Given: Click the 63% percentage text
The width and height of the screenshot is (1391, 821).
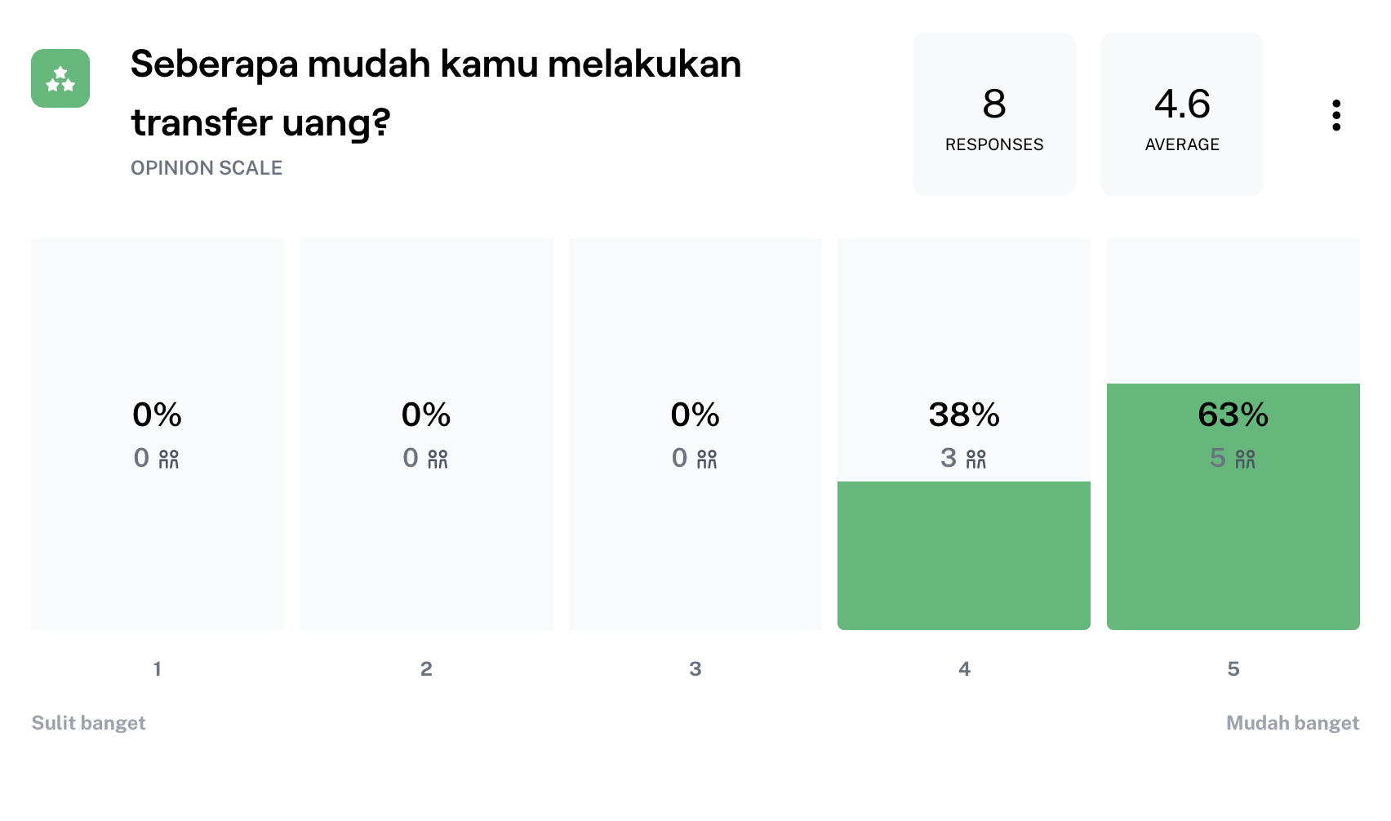Looking at the screenshot, I should pos(1233,415).
